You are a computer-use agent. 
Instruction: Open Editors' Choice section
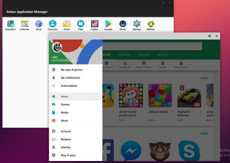coord(144,65)
